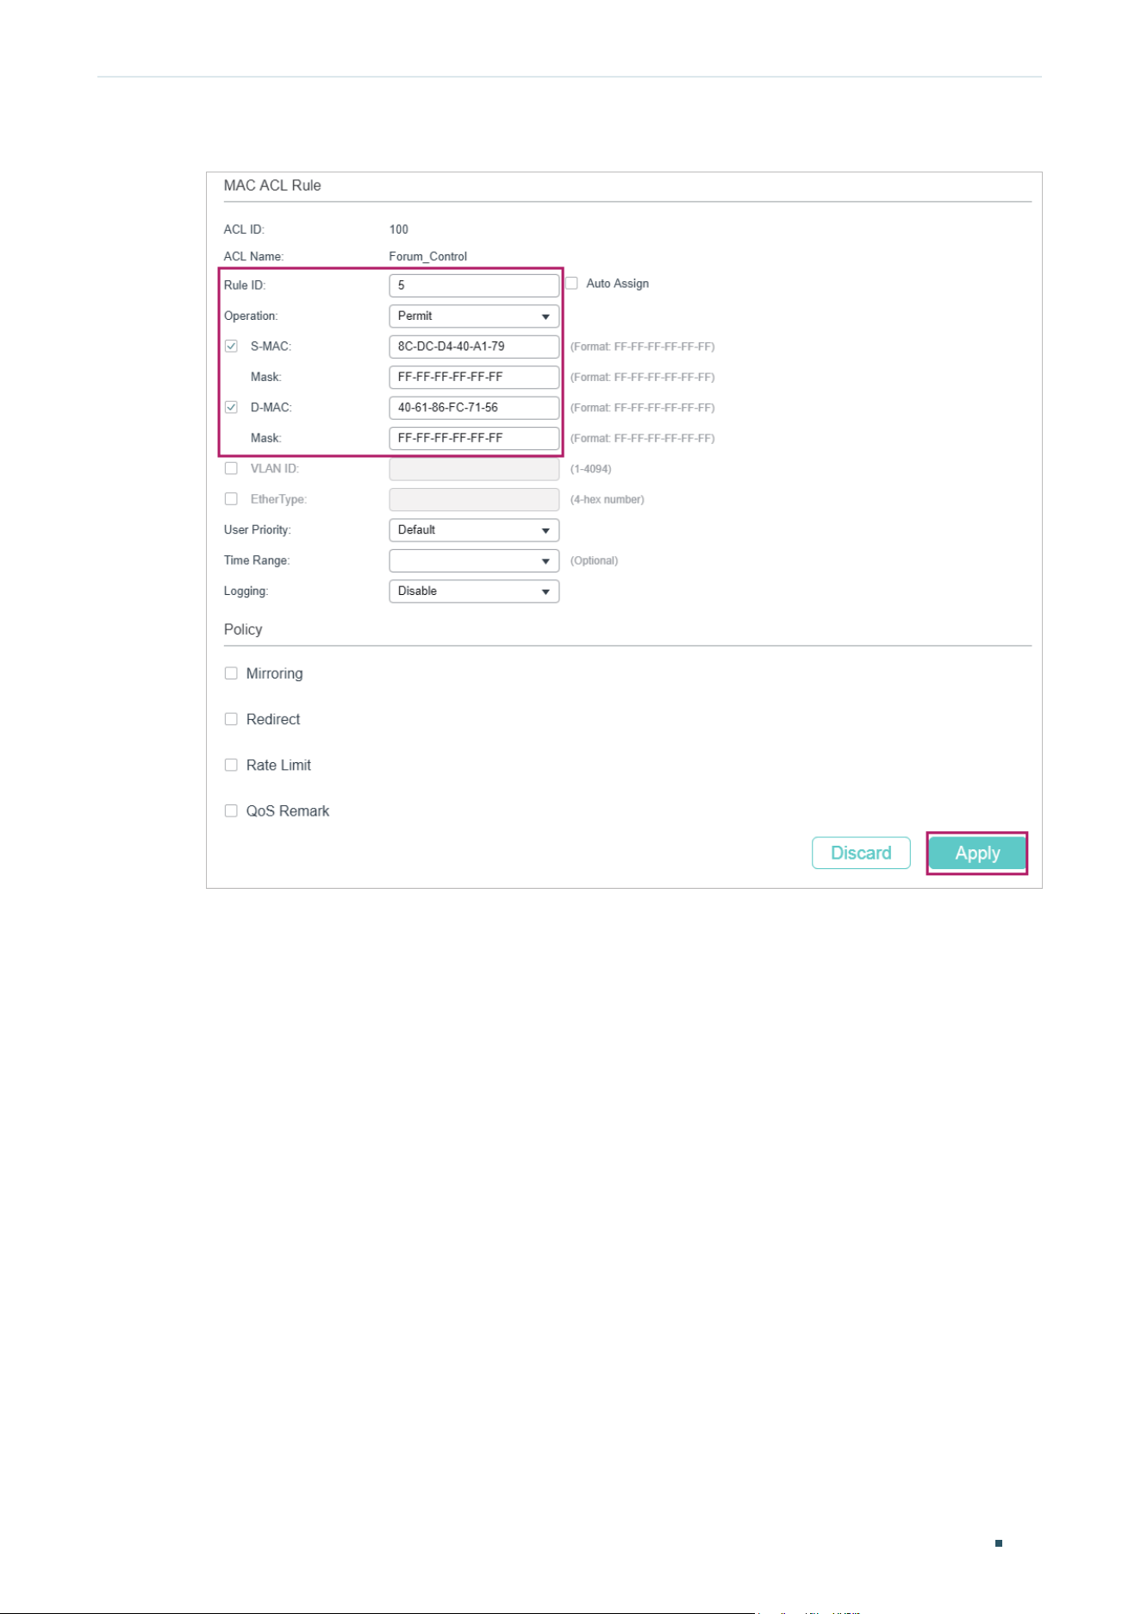The width and height of the screenshot is (1141, 1614).
Task: Tick the QoS Remark policy checkbox
Action: tap(231, 810)
